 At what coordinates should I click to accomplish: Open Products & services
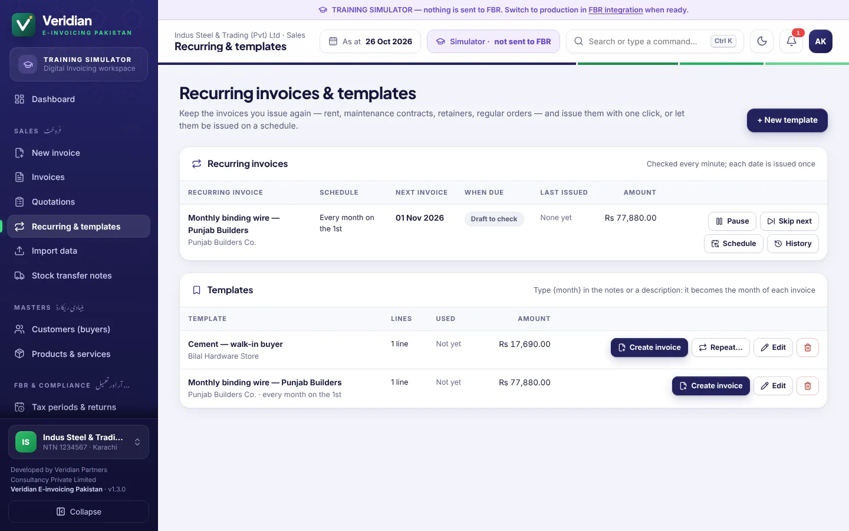pyautogui.click(x=78, y=354)
